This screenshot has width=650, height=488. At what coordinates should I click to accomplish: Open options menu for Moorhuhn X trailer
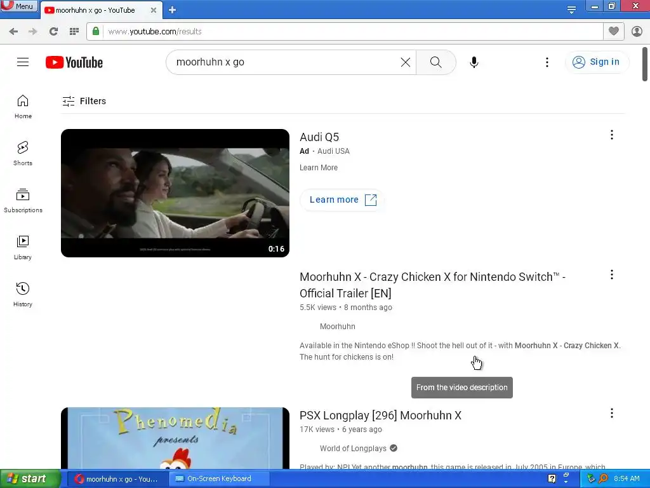pos(611,274)
